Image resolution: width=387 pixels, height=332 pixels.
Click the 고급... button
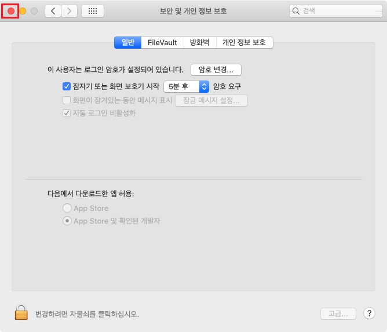point(338,313)
